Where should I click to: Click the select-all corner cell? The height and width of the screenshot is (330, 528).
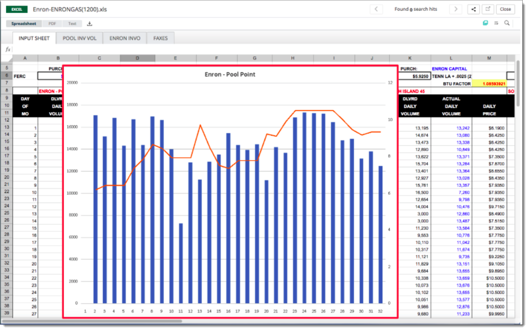coord(7,58)
